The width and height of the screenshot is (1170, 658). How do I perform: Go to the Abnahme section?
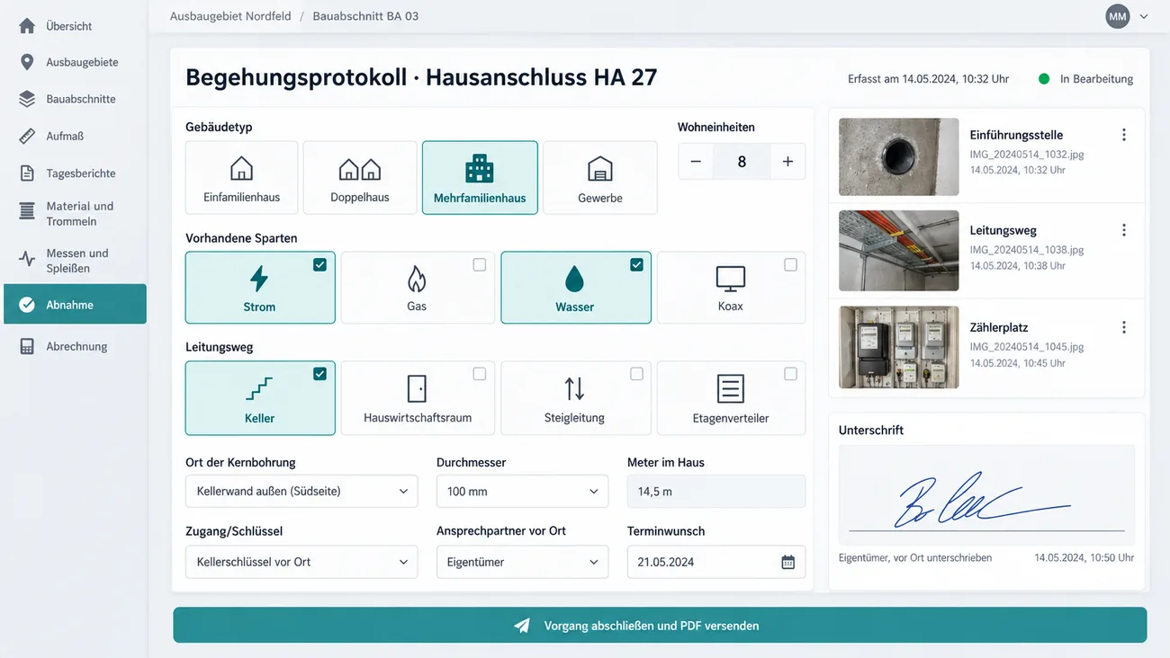pos(75,304)
